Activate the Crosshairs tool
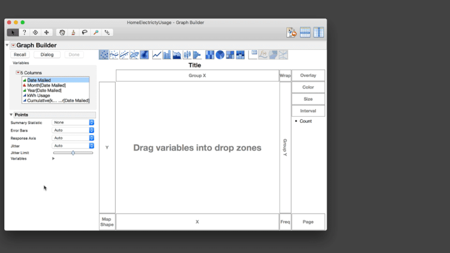This screenshot has width=450, height=253. click(x=107, y=32)
